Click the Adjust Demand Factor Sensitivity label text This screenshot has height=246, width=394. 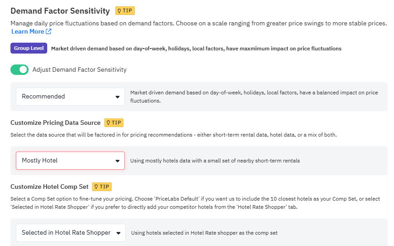pyautogui.click(x=79, y=69)
